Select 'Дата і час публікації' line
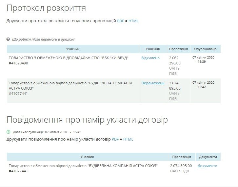 (47, 132)
